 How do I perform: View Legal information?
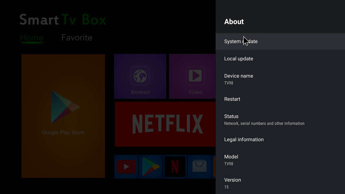(244, 139)
